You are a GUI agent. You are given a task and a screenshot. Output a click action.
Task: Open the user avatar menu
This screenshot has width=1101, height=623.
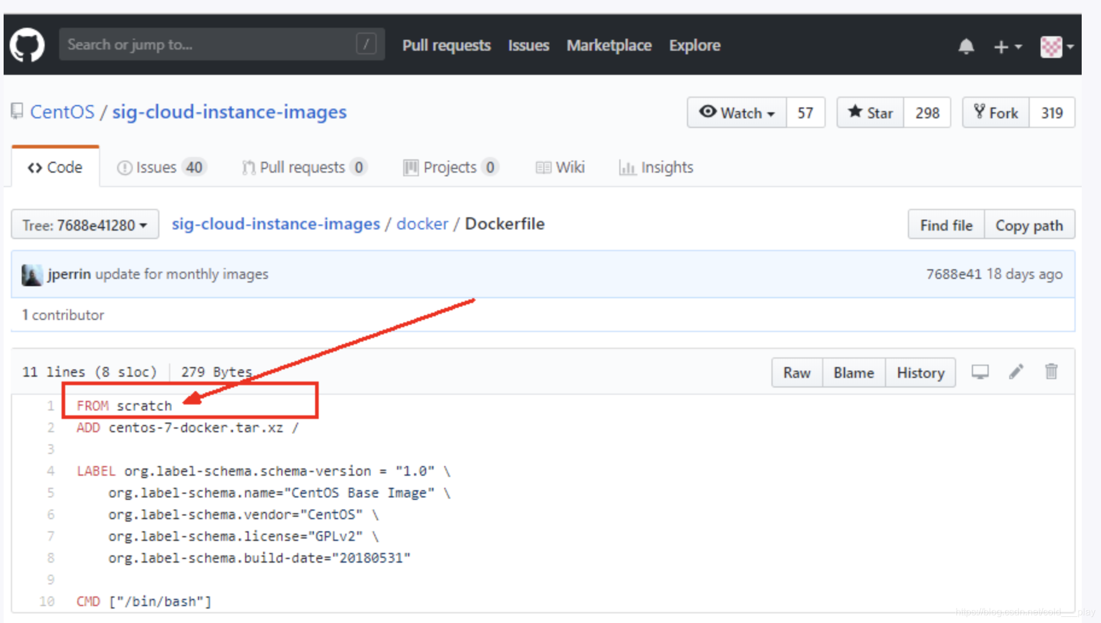click(x=1056, y=46)
